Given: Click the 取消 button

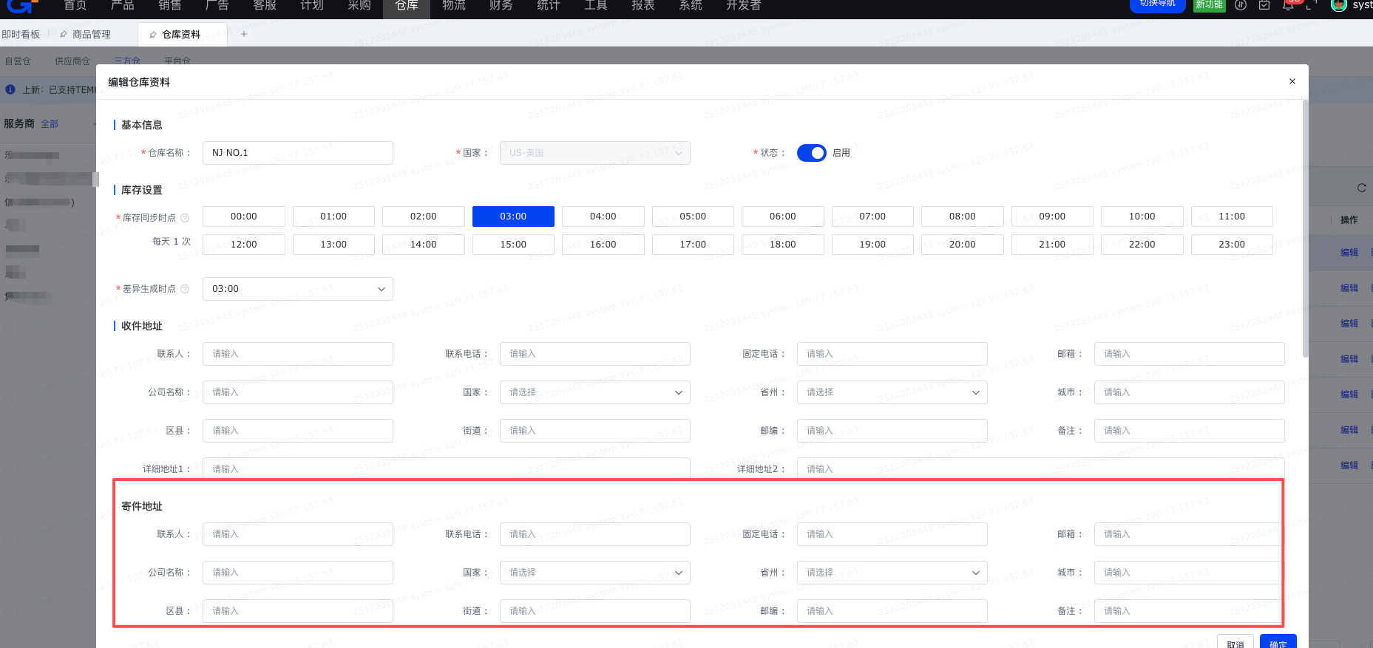Looking at the screenshot, I should 1235,643.
